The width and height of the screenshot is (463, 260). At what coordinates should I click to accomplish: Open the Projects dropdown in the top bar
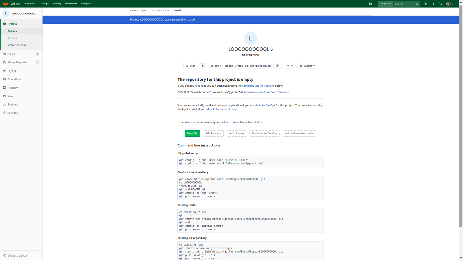[31, 4]
